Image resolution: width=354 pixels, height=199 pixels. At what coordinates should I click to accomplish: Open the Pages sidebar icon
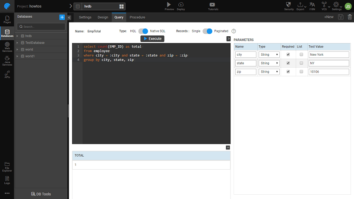7,19
